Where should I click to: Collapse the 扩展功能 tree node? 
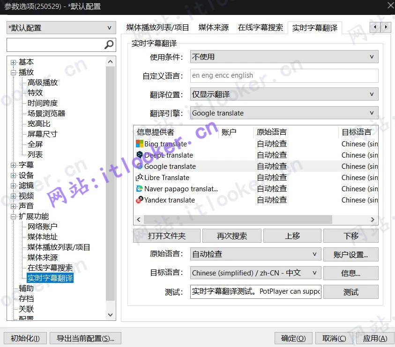click(14, 217)
